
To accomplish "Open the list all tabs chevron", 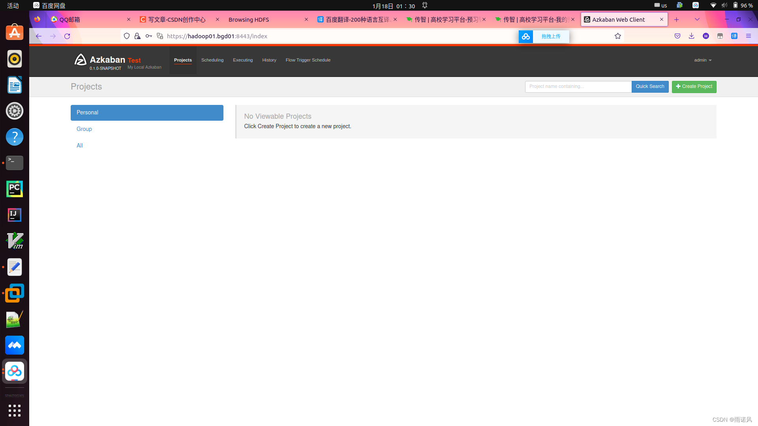I will point(697,19).
